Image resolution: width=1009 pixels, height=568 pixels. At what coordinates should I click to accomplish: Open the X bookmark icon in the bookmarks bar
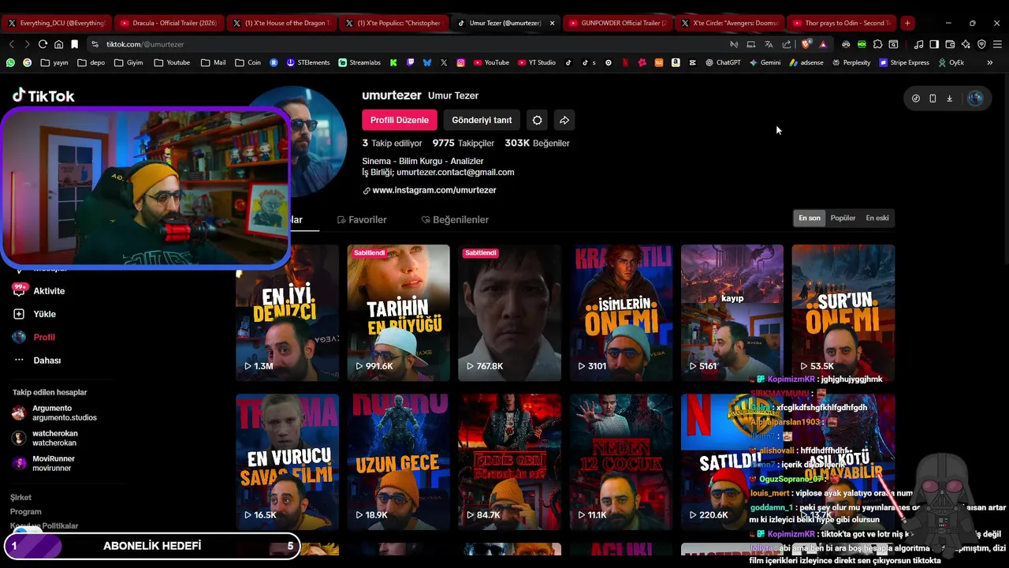coord(444,62)
